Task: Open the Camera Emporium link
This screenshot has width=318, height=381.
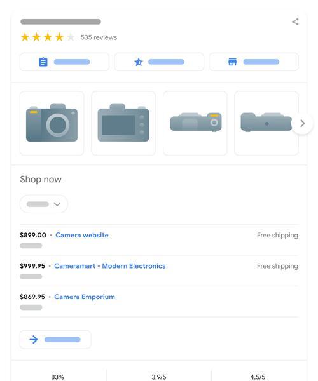Action: click(x=85, y=297)
